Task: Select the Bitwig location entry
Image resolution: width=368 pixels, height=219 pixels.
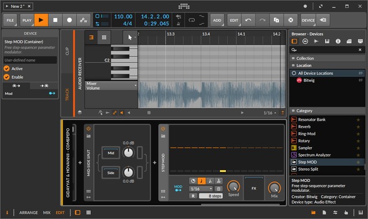Action: coord(327,80)
